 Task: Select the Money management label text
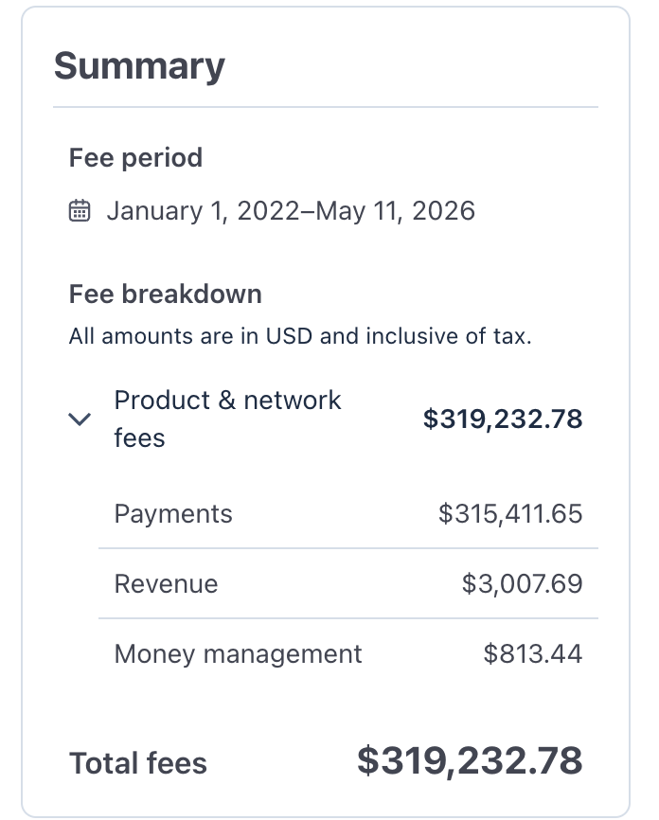(x=238, y=654)
